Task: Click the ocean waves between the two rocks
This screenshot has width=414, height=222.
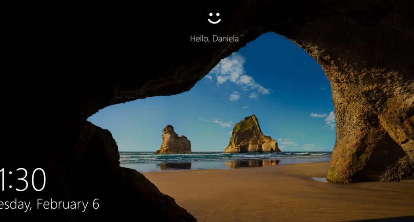Action: (208, 155)
